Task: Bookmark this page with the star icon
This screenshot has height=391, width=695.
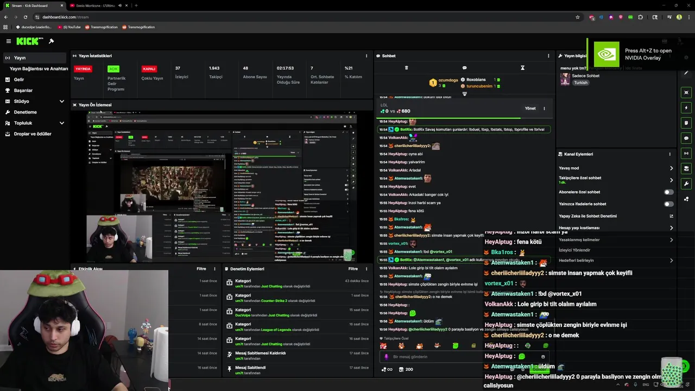Action: [x=578, y=17]
